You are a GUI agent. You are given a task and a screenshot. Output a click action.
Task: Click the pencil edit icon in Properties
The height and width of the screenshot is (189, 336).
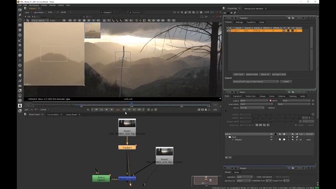pyautogui.click(x=235, y=13)
